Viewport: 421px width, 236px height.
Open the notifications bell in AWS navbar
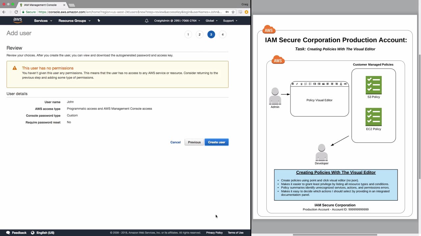147,21
